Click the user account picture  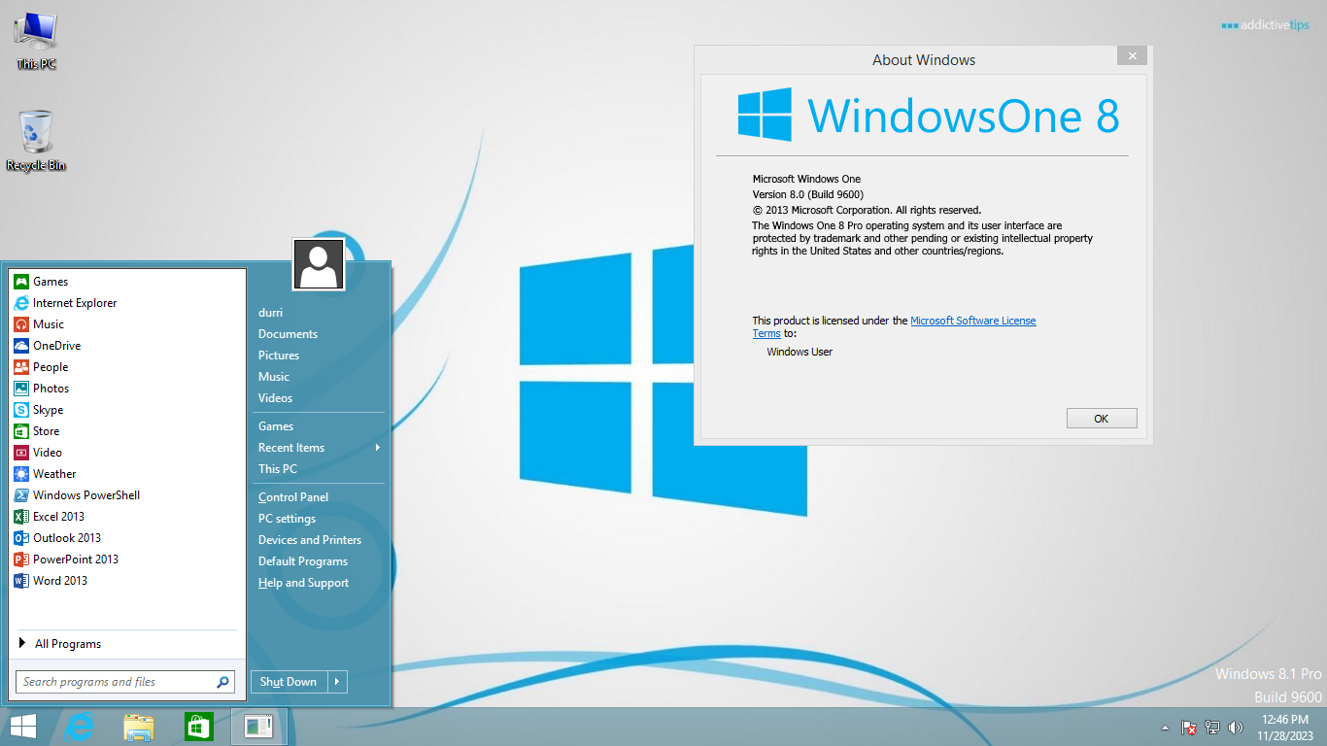pos(319,264)
